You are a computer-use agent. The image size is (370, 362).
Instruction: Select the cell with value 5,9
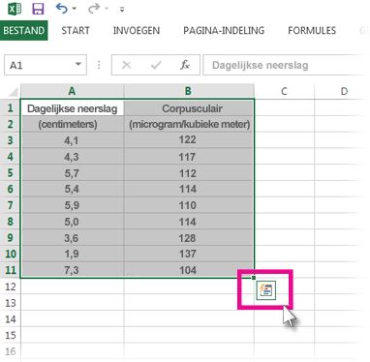point(73,205)
